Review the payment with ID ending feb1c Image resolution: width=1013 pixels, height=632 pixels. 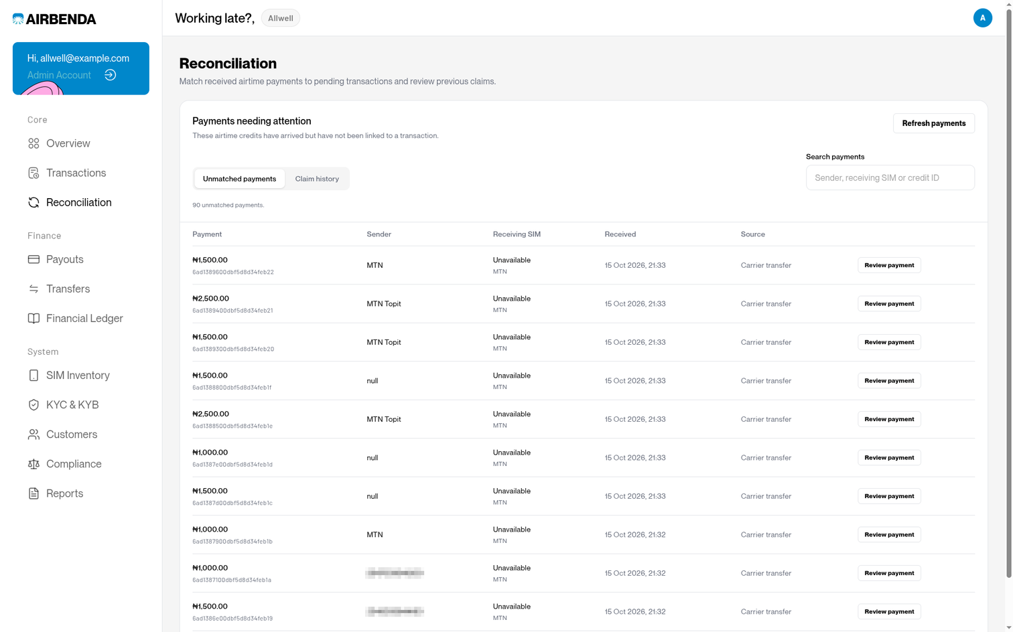point(889,496)
